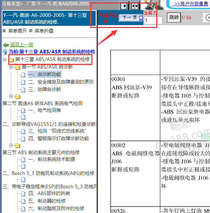
Task: Click page icon beside 一、自诊断功能
Action: [23, 75]
